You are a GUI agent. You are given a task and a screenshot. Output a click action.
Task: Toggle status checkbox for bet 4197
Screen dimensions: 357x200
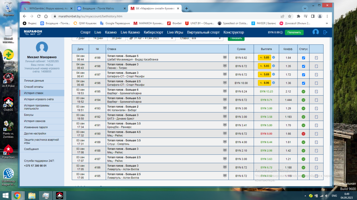pyautogui.click(x=303, y=75)
